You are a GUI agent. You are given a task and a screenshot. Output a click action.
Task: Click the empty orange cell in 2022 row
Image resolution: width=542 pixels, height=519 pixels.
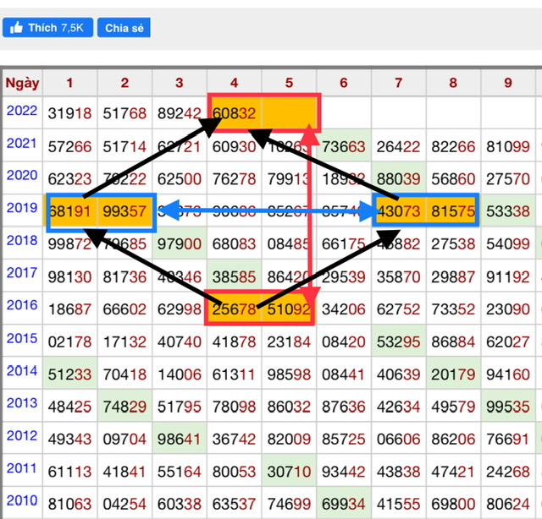tap(289, 112)
